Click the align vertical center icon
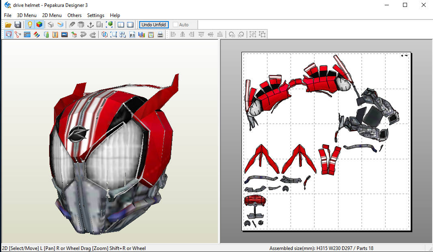This screenshot has height=252, width=433. coord(211,34)
